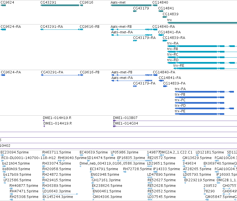Click the RH40877.5prime EST label
The width and height of the screenshot is (237, 201).
tap(24, 186)
